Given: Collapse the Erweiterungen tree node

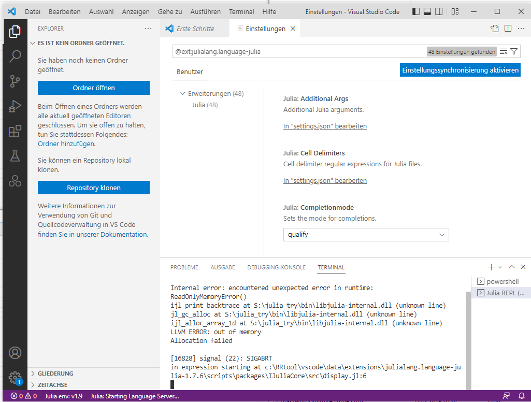Looking at the screenshot, I should (x=182, y=93).
